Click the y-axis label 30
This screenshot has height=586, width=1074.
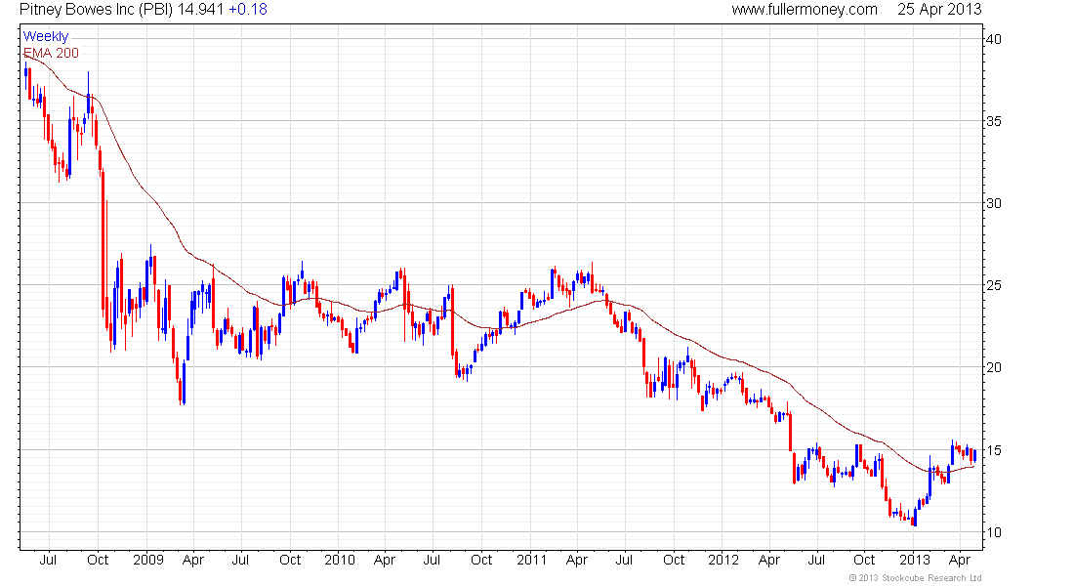click(993, 203)
